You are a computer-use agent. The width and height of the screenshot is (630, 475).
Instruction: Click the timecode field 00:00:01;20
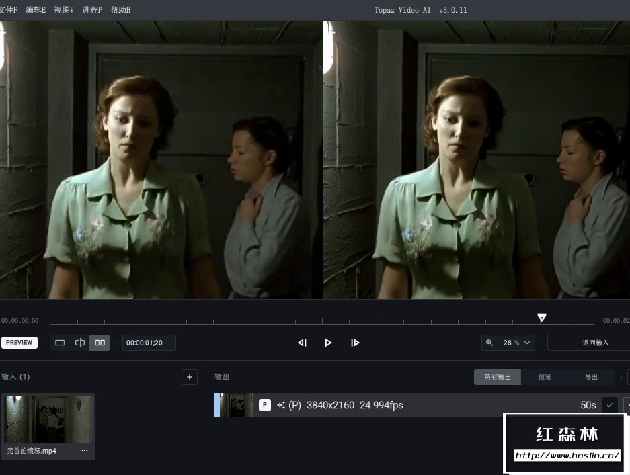pos(149,343)
